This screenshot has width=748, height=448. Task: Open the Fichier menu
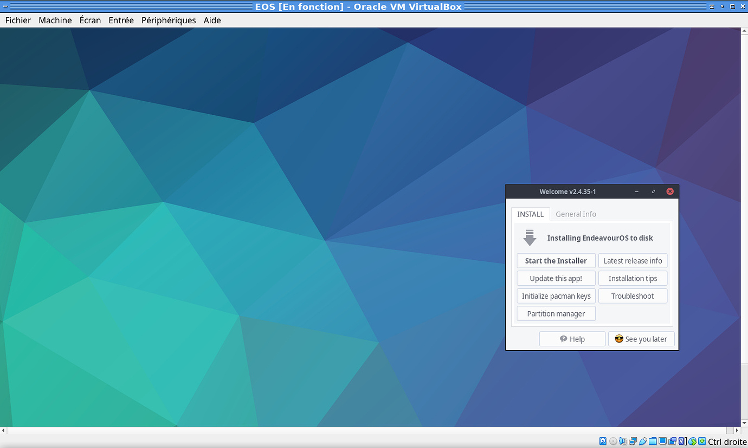click(18, 20)
